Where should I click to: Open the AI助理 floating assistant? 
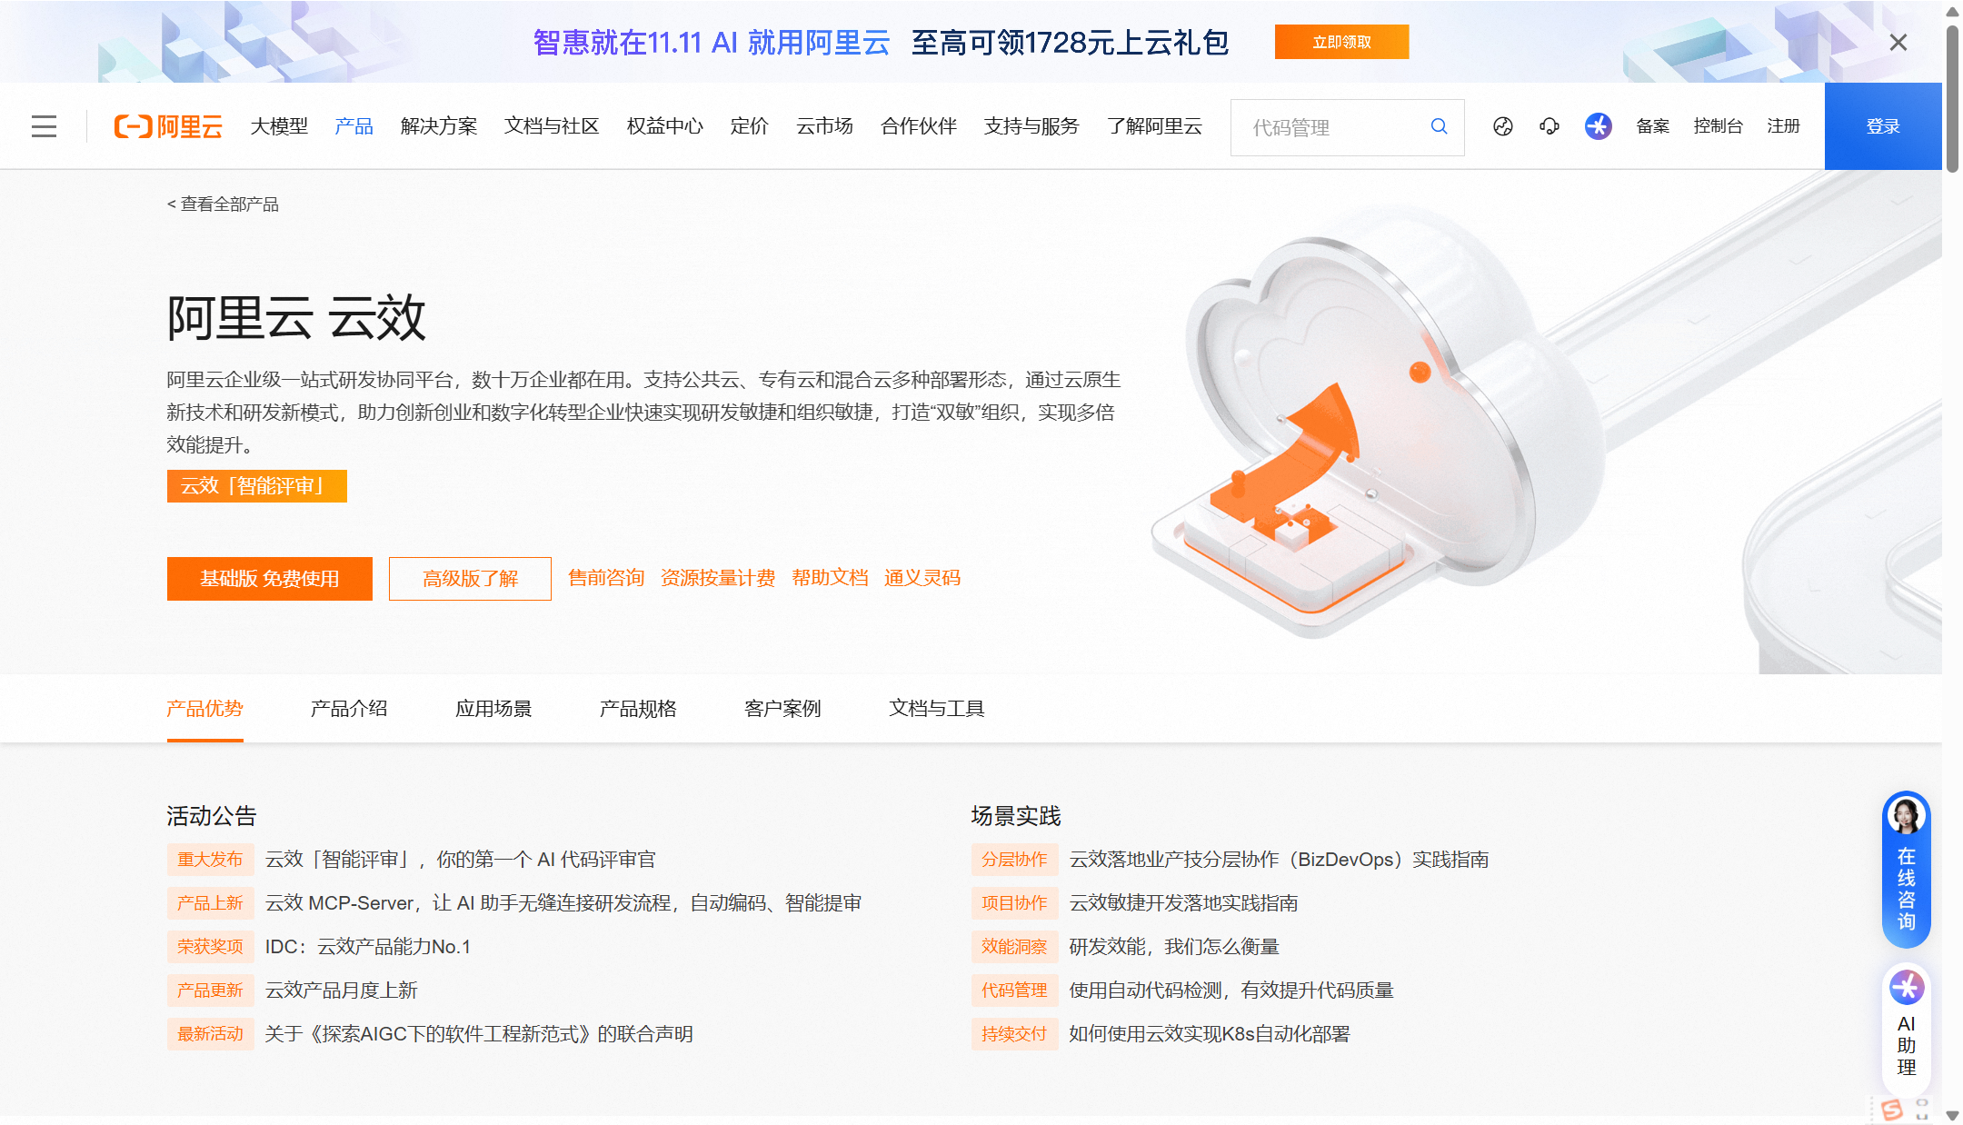[1906, 1025]
